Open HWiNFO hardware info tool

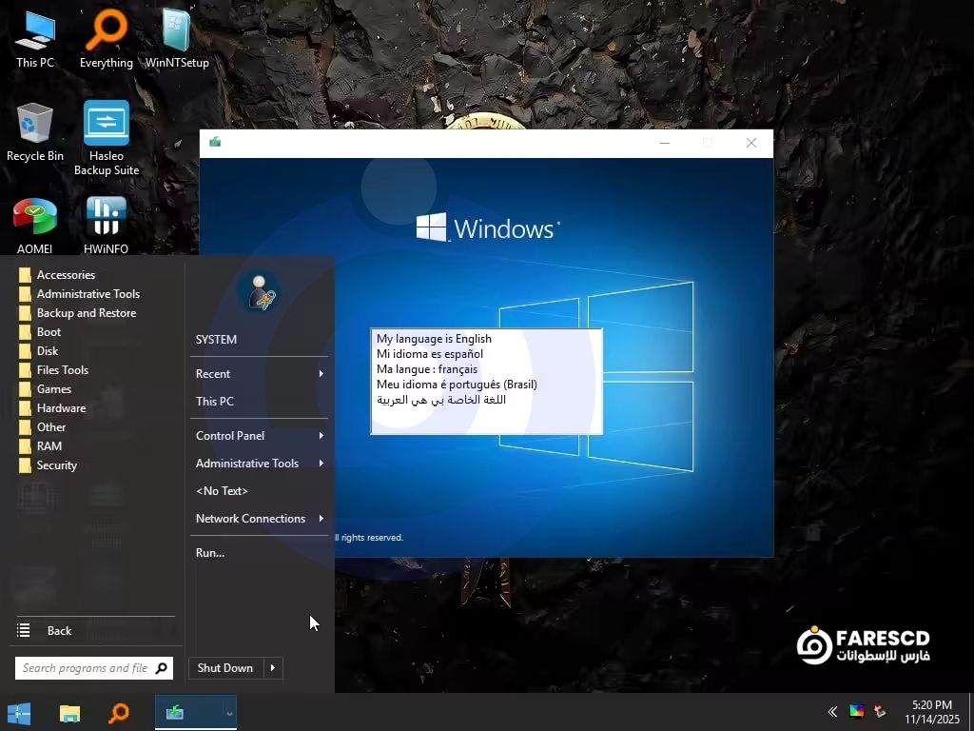(x=106, y=217)
